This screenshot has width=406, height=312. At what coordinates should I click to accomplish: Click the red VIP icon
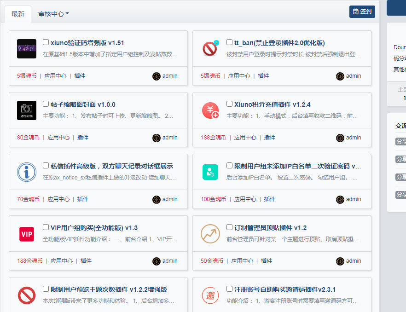(x=27, y=234)
